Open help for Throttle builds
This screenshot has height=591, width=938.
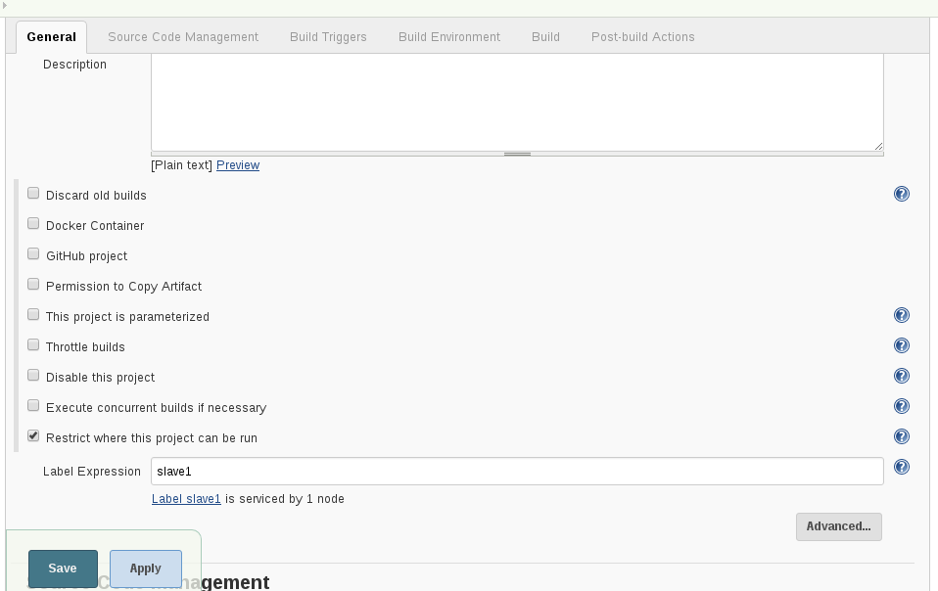(901, 345)
